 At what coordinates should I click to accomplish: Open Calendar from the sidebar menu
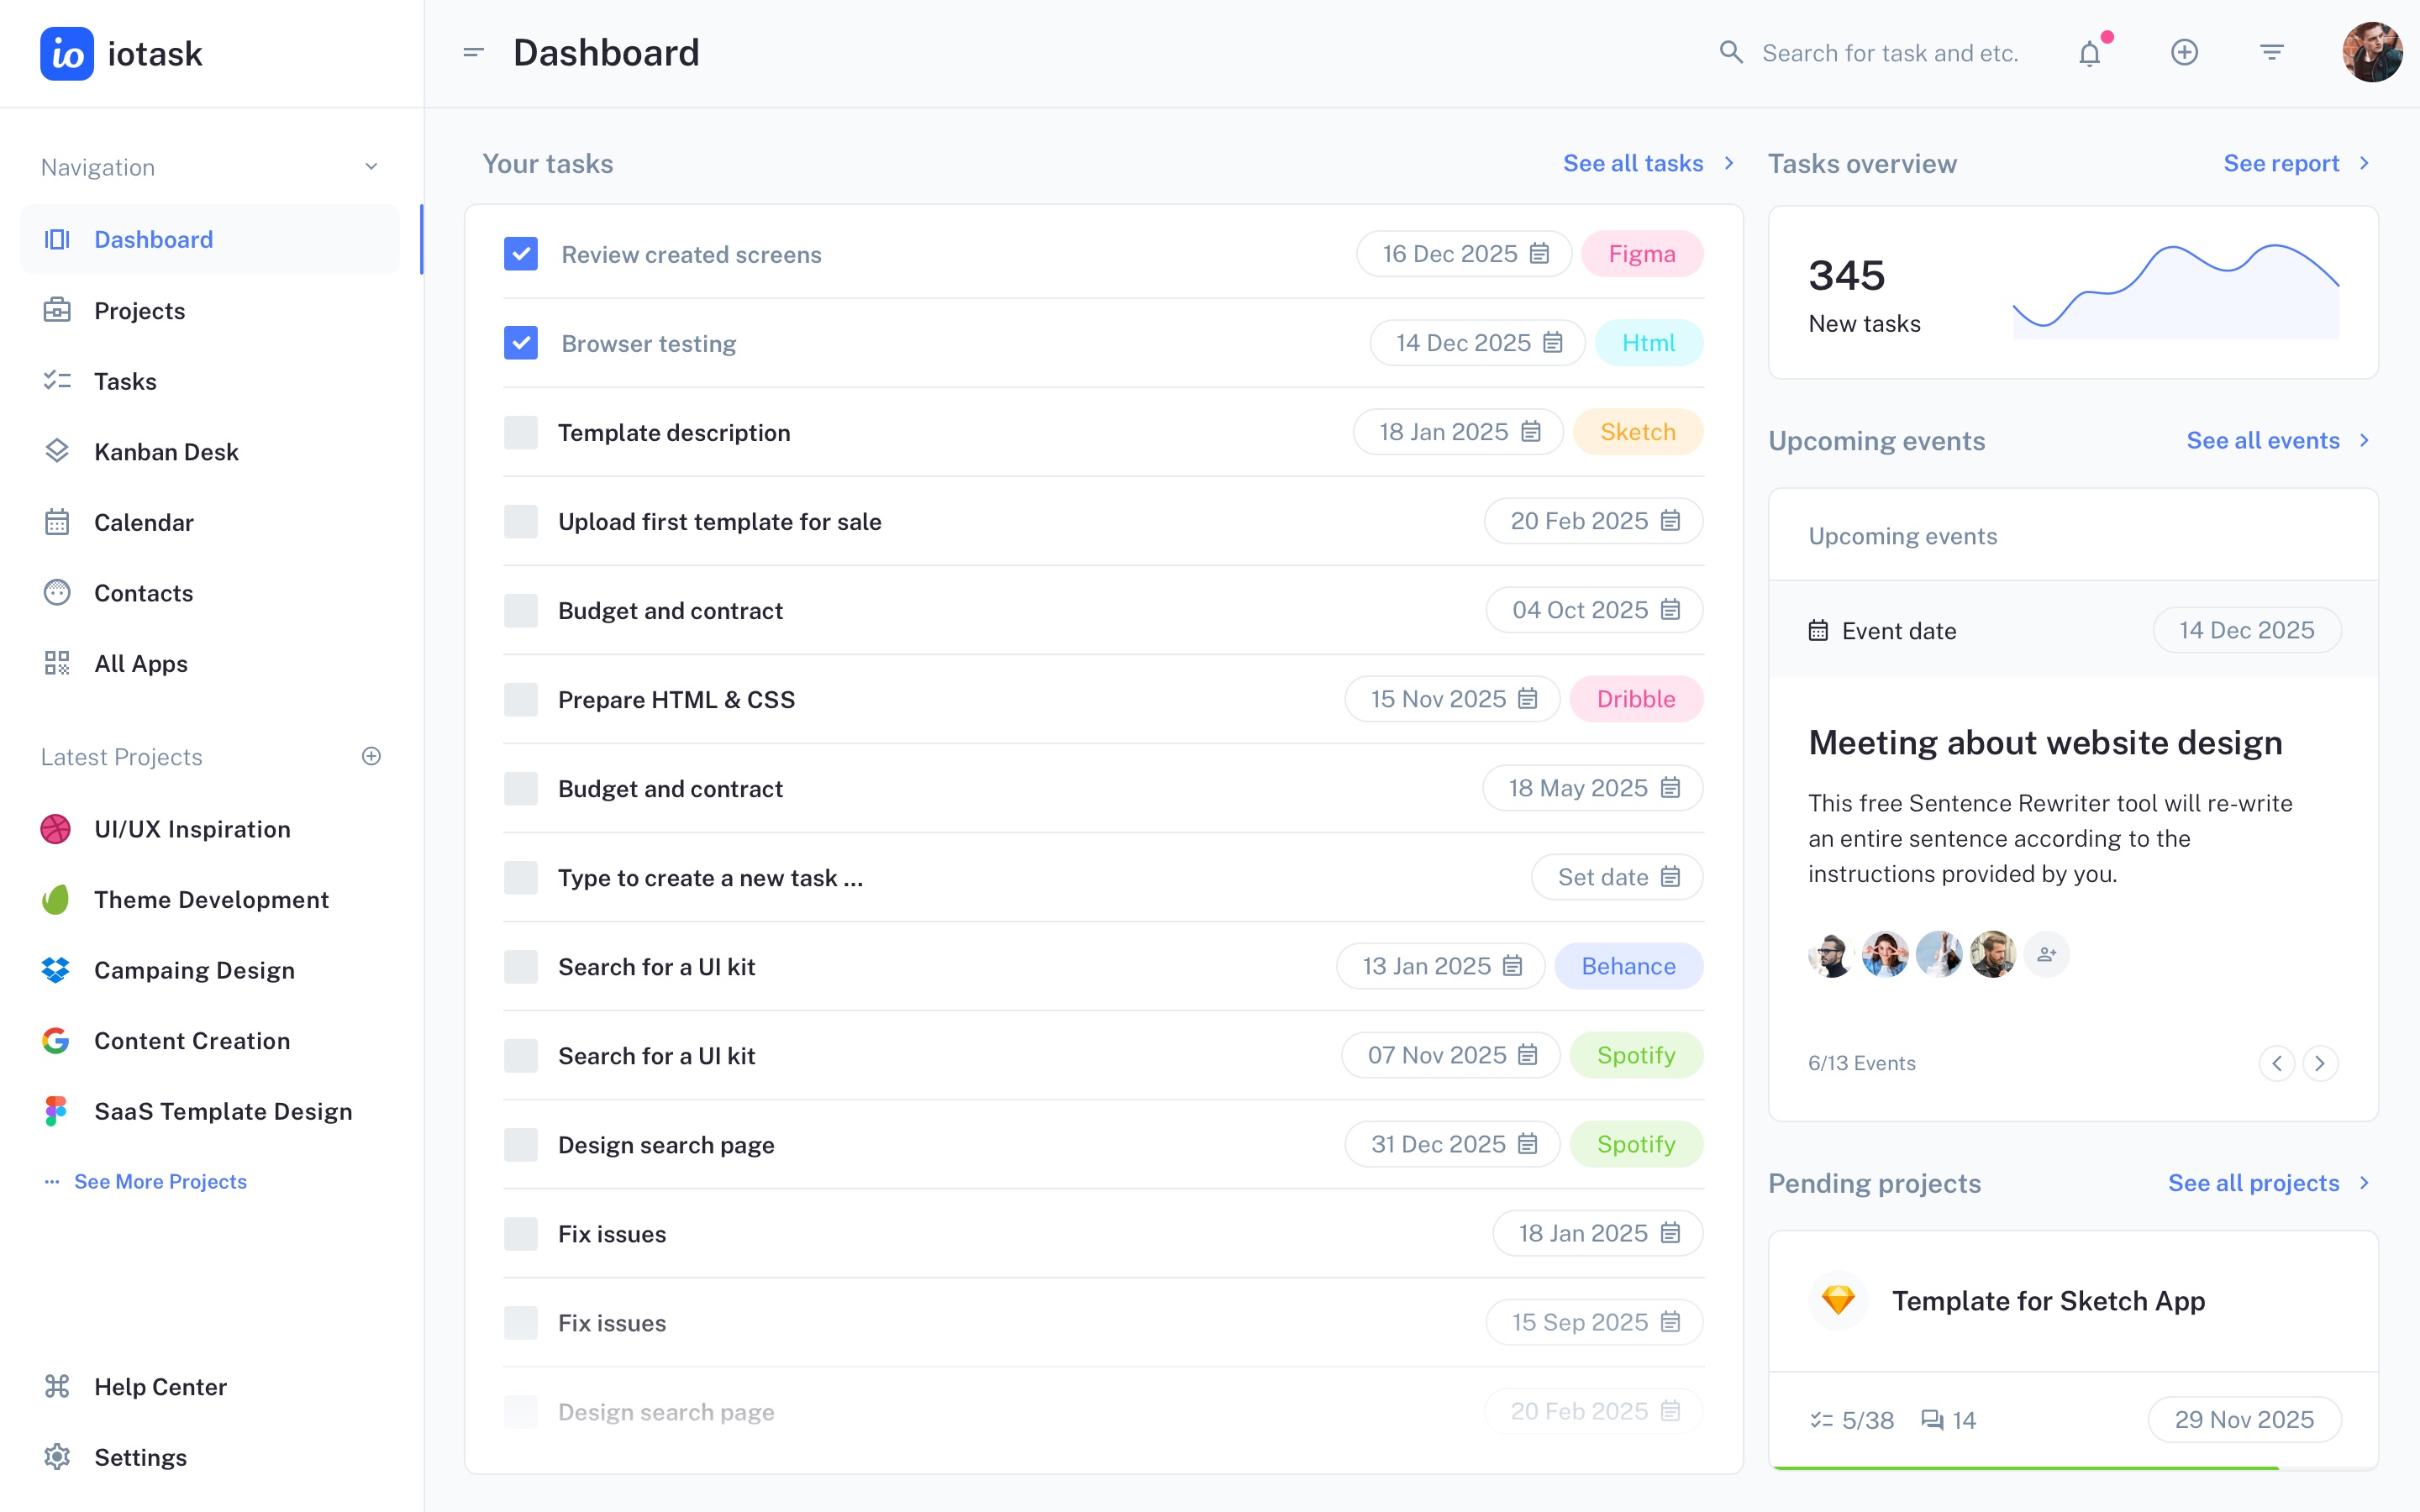click(x=144, y=522)
